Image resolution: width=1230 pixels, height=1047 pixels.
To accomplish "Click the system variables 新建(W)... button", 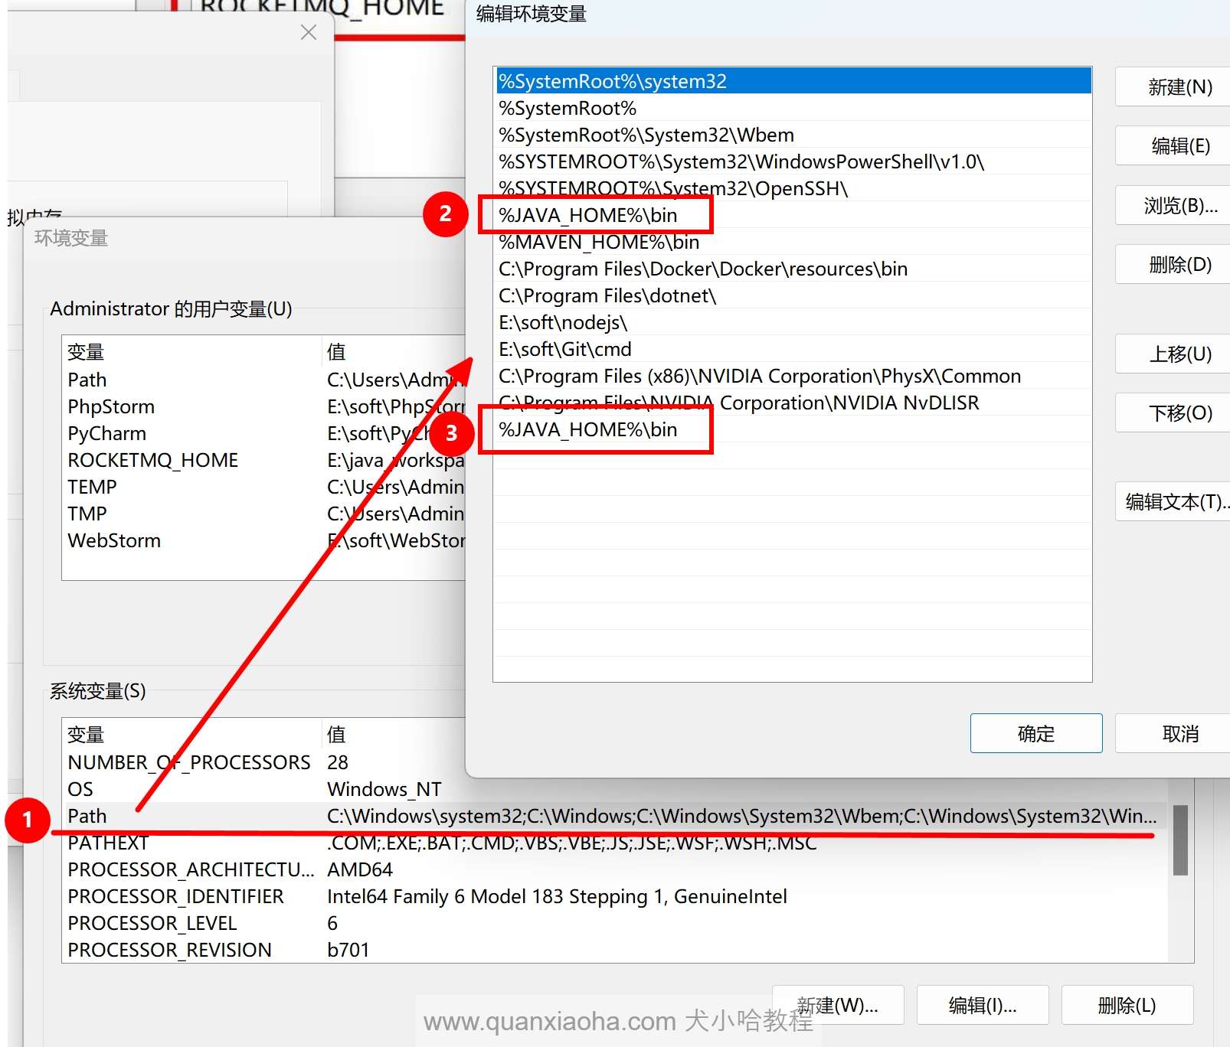I will [x=838, y=1005].
